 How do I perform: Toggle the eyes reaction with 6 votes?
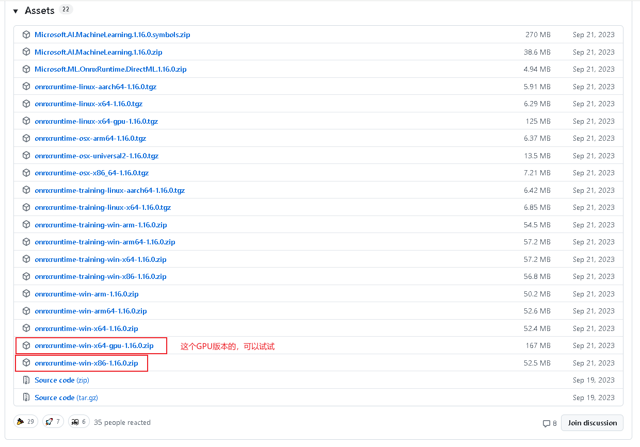[78, 421]
